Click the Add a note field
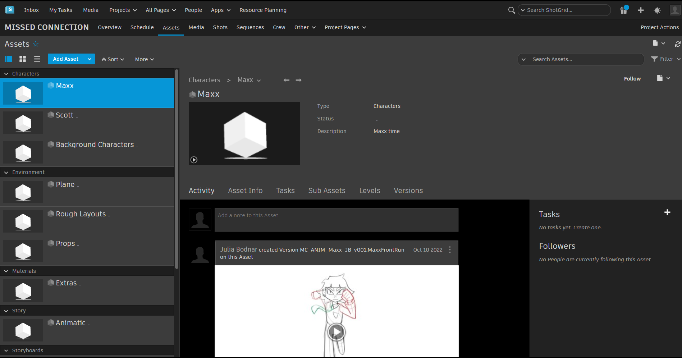The width and height of the screenshot is (682, 358). tap(337, 220)
